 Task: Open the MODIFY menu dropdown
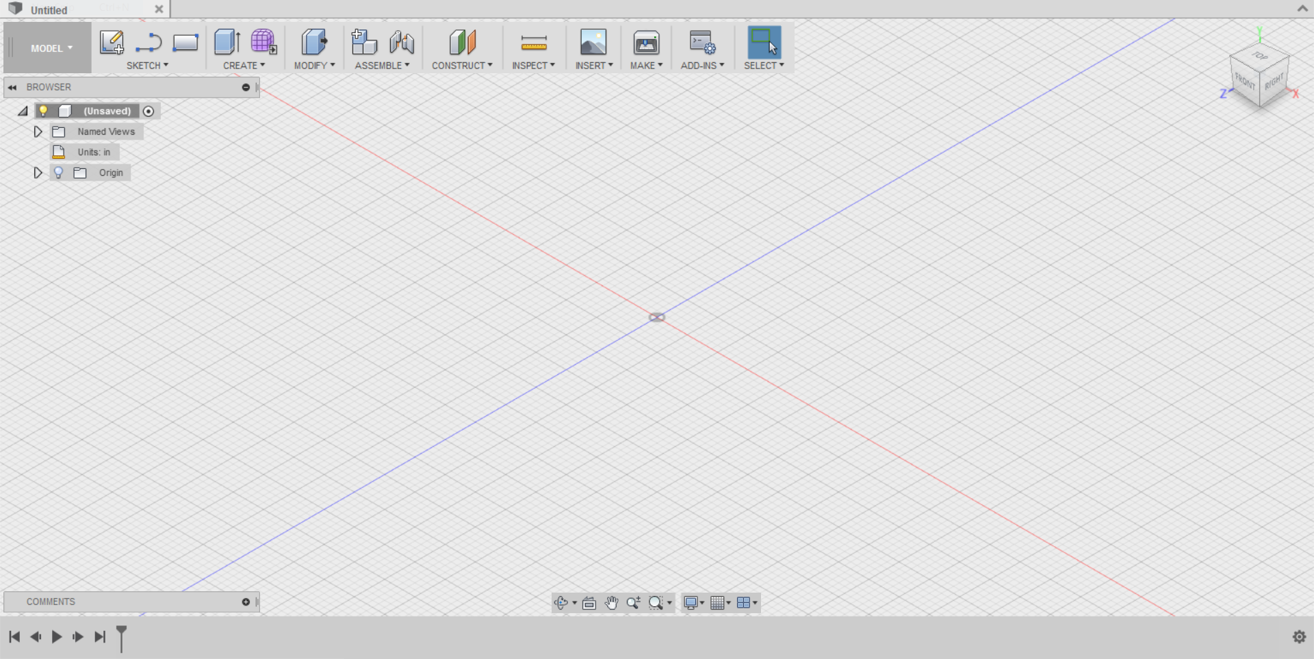[x=314, y=66]
